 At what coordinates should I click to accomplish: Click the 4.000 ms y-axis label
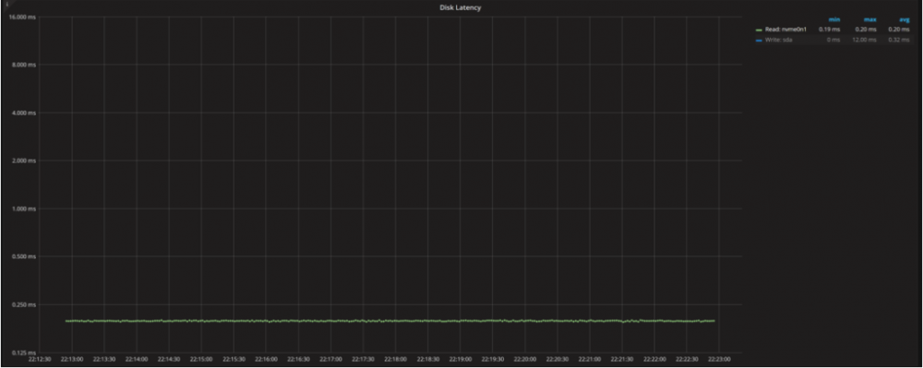[24, 113]
